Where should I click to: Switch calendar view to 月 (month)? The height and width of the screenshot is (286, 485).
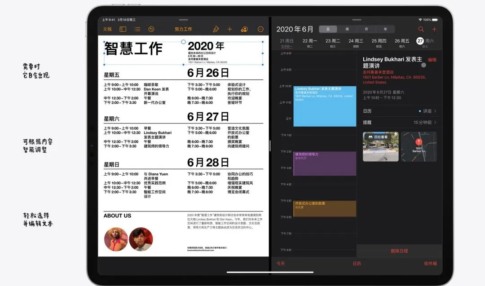(366, 29)
